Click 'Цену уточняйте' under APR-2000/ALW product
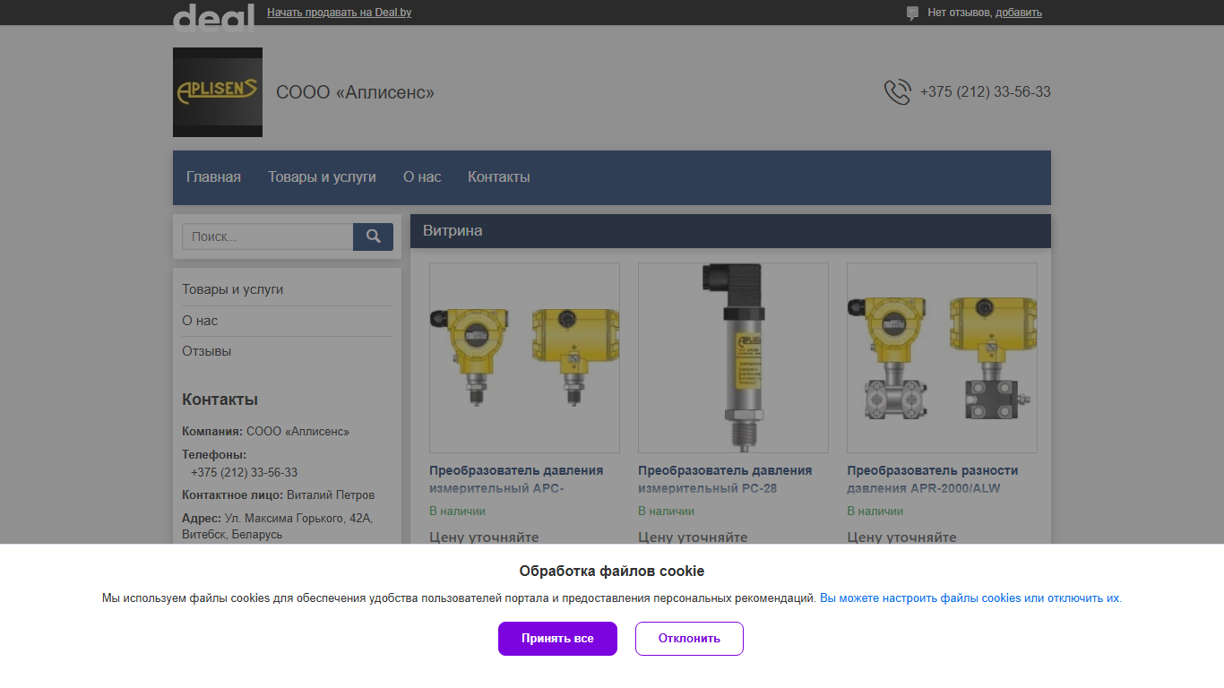The image size is (1224, 688). pos(901,537)
